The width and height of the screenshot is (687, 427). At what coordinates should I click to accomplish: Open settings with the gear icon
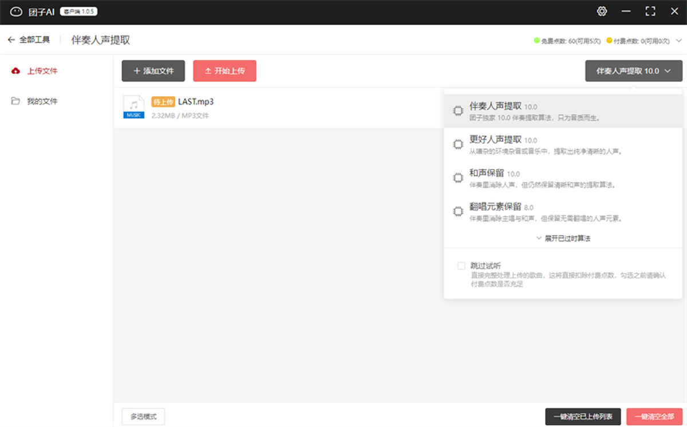[x=602, y=11]
